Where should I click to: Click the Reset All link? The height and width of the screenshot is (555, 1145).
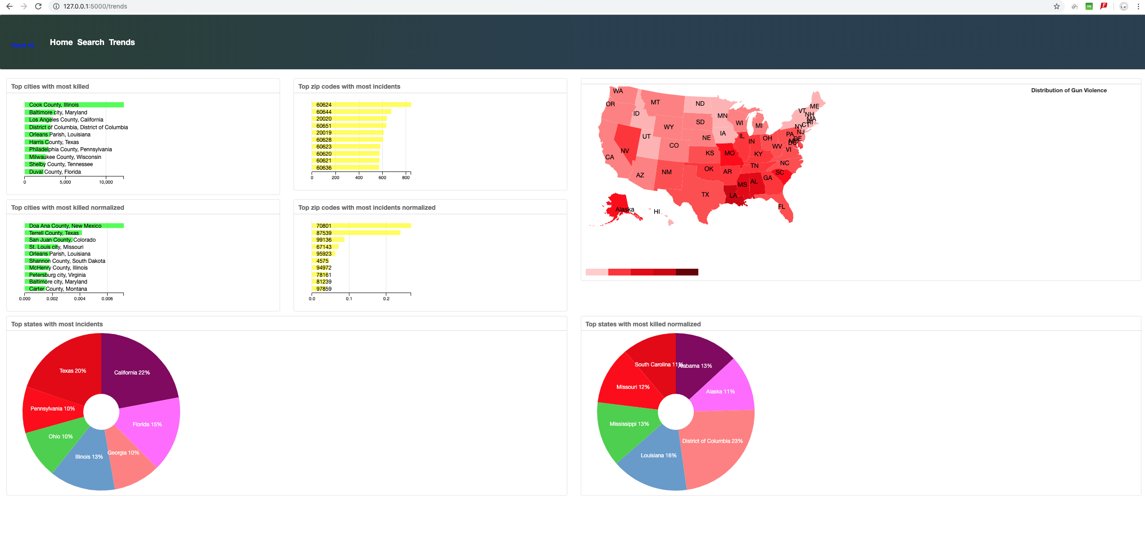point(23,45)
